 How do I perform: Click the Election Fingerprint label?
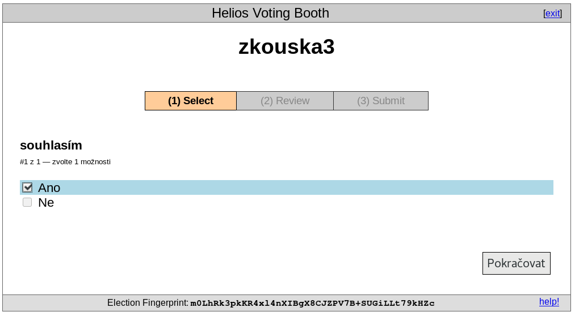pos(148,303)
